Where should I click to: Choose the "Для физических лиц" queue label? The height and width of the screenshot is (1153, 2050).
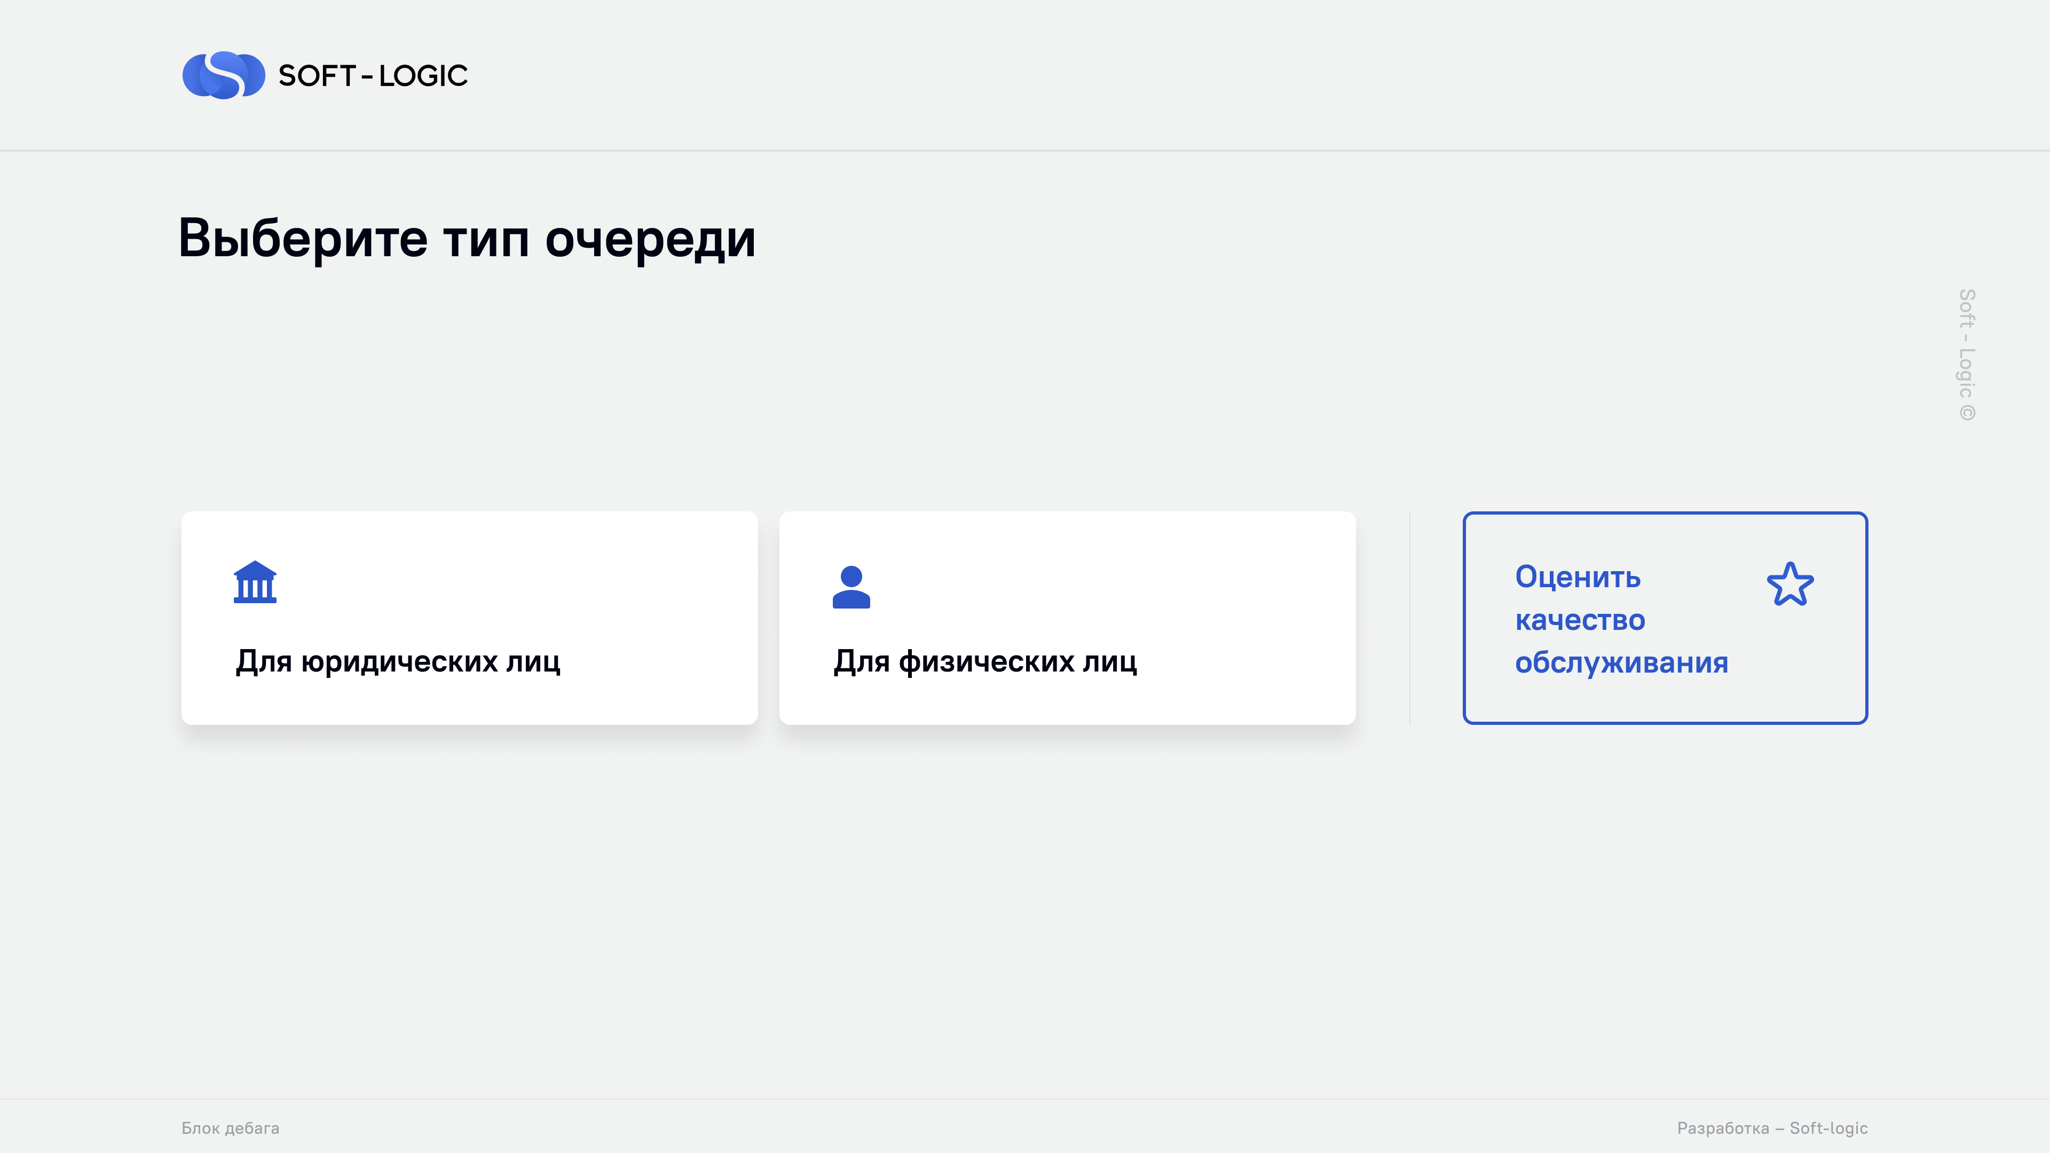pyautogui.click(x=985, y=661)
